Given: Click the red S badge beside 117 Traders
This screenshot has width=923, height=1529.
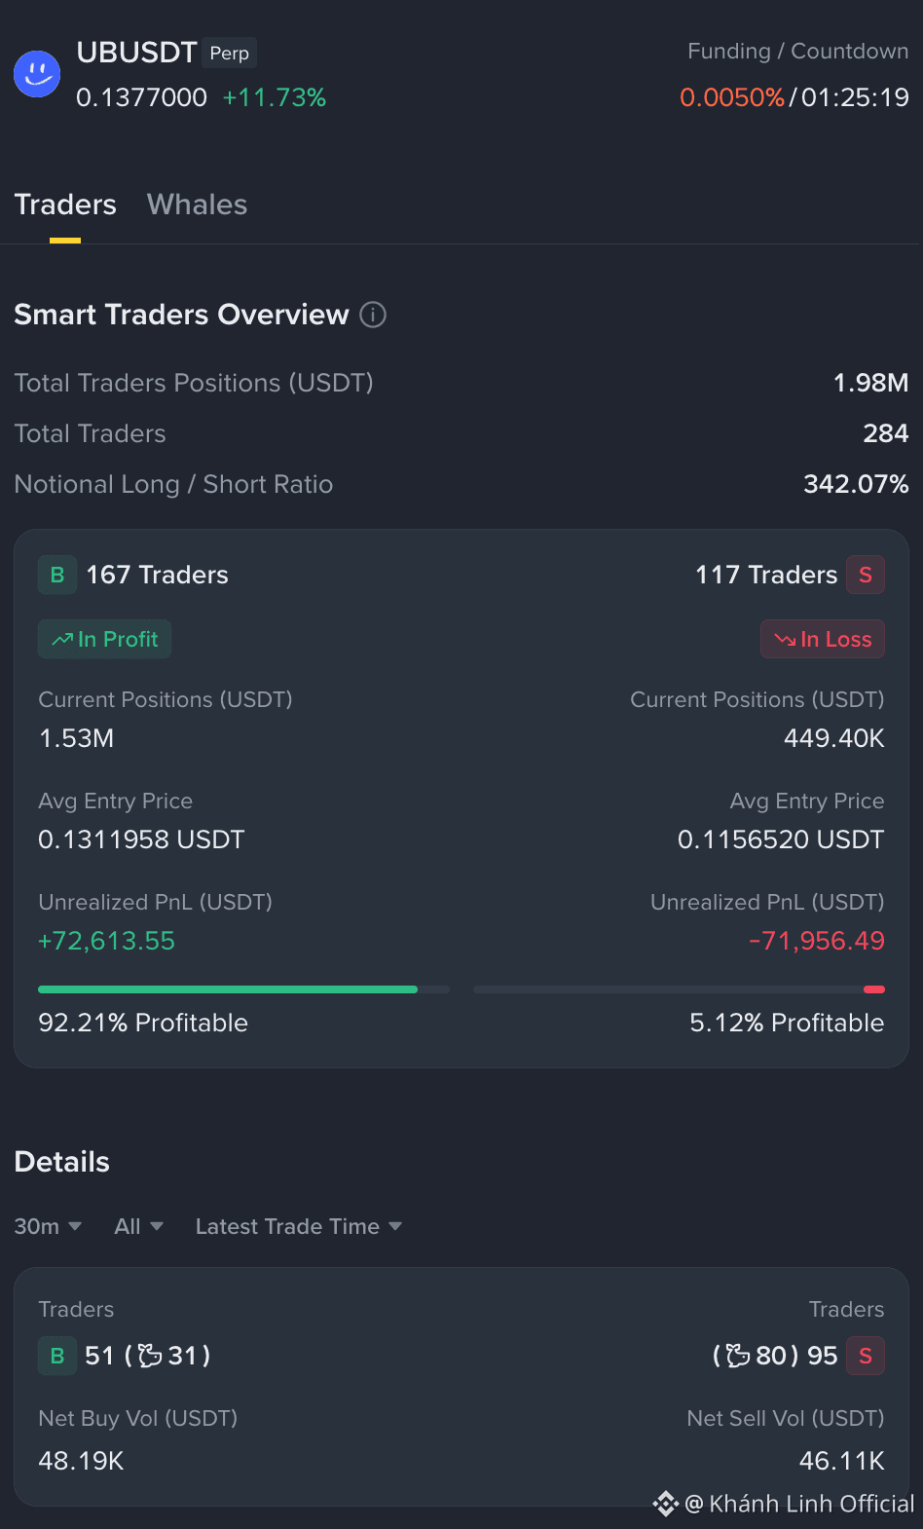Looking at the screenshot, I should 866,575.
